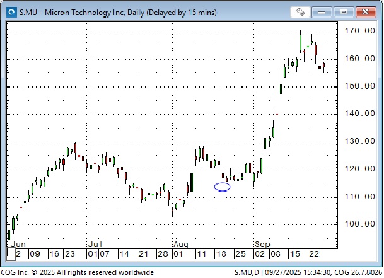Screen dimensions: 384x278
Task: Close the S.MU chart window
Action: pos(366,11)
